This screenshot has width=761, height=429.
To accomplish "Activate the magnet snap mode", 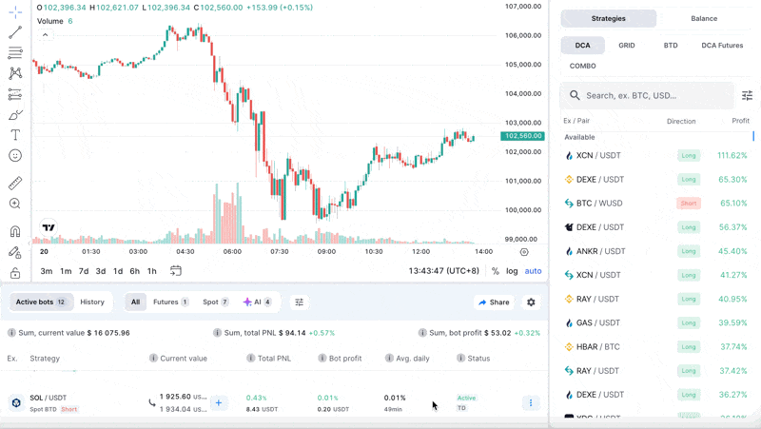I will [x=15, y=231].
